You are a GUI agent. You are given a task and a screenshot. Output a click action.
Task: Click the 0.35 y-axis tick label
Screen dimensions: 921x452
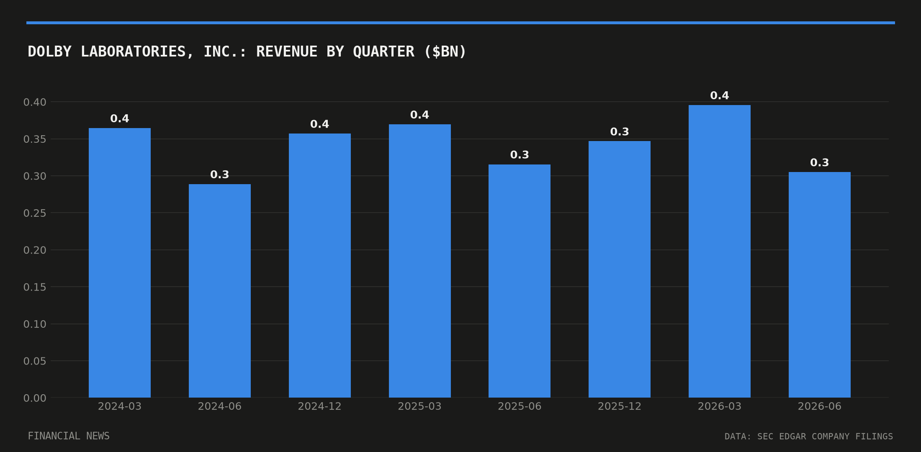(x=35, y=139)
